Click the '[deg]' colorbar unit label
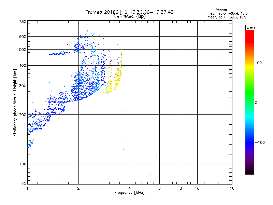 (250, 27)
